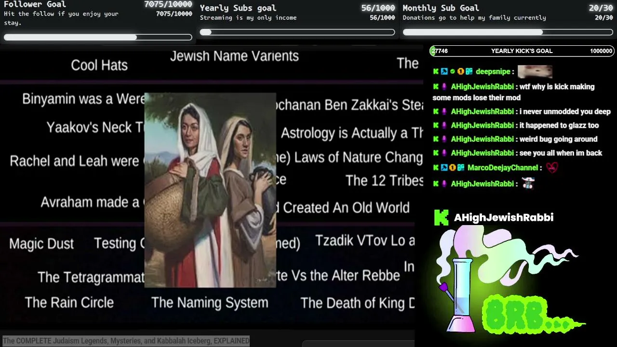Screen dimensions: 617x347
Task: Click the teal gift badge beside MarcoDeejayChannel
Action: click(461, 168)
